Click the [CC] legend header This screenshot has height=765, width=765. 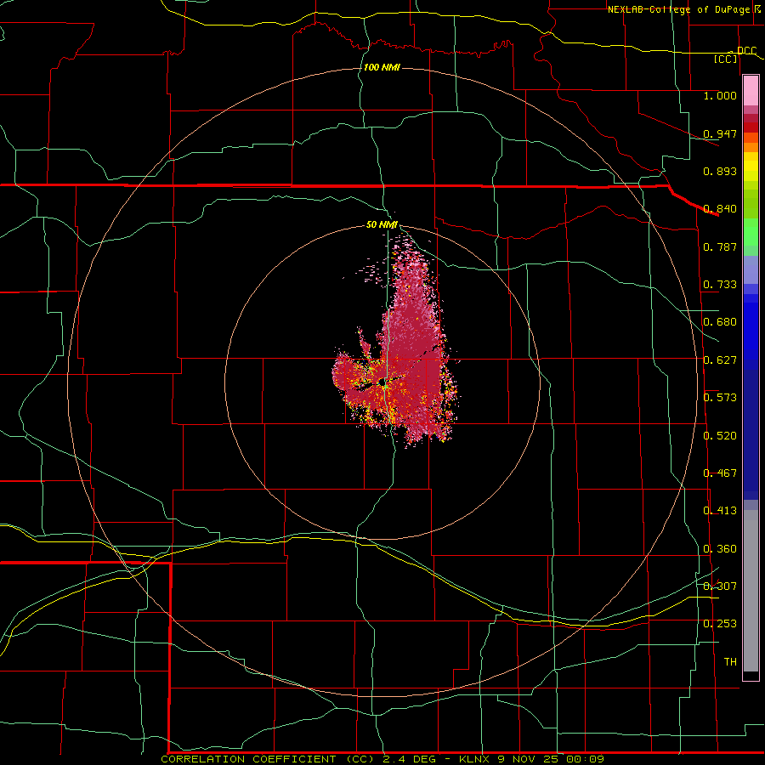point(726,59)
